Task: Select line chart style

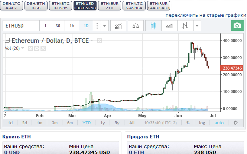Action: click(169, 26)
